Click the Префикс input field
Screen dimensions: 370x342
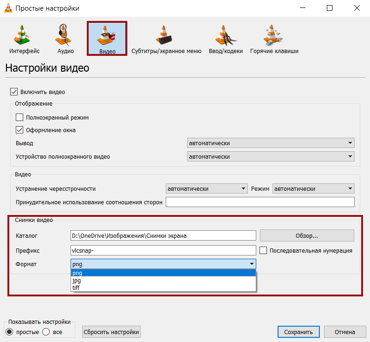tap(163, 250)
